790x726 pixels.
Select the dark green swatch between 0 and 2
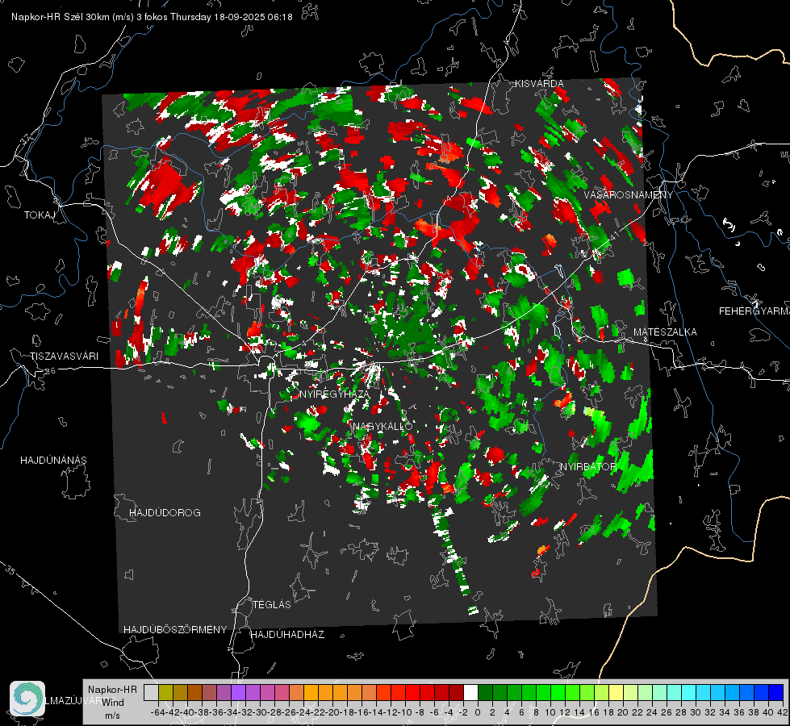pos(485,693)
